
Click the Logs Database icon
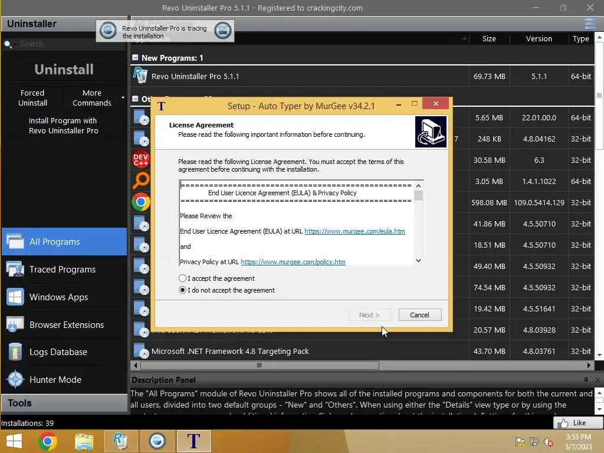click(x=15, y=352)
